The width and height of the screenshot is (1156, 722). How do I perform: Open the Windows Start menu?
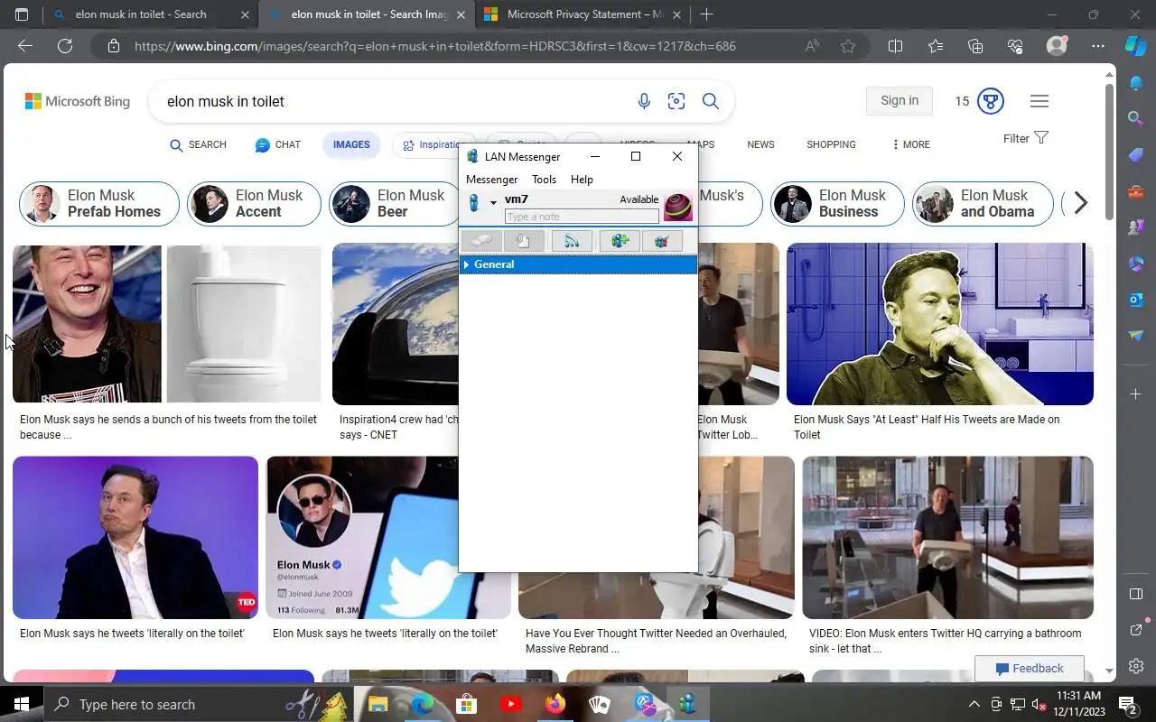(x=22, y=704)
